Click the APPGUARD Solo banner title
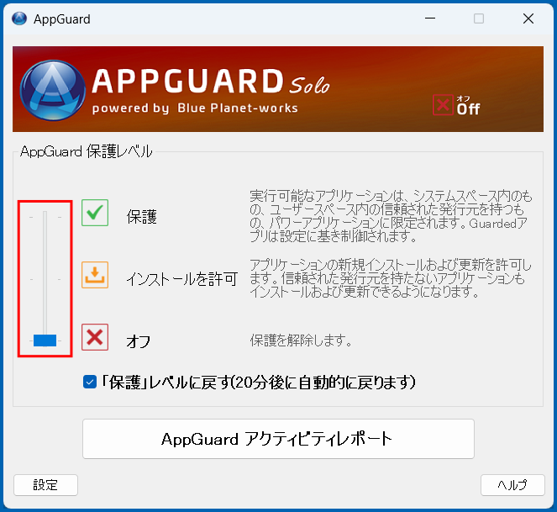 point(210,82)
